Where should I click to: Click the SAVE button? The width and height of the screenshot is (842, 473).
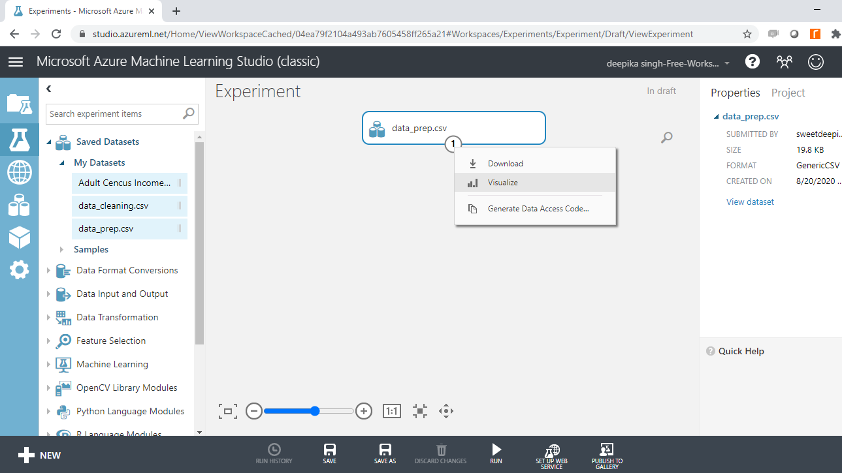[x=330, y=454]
